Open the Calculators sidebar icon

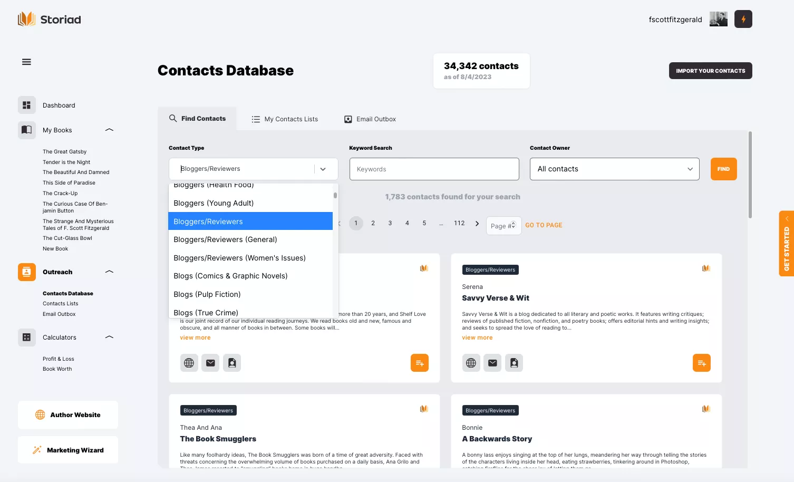coord(27,338)
